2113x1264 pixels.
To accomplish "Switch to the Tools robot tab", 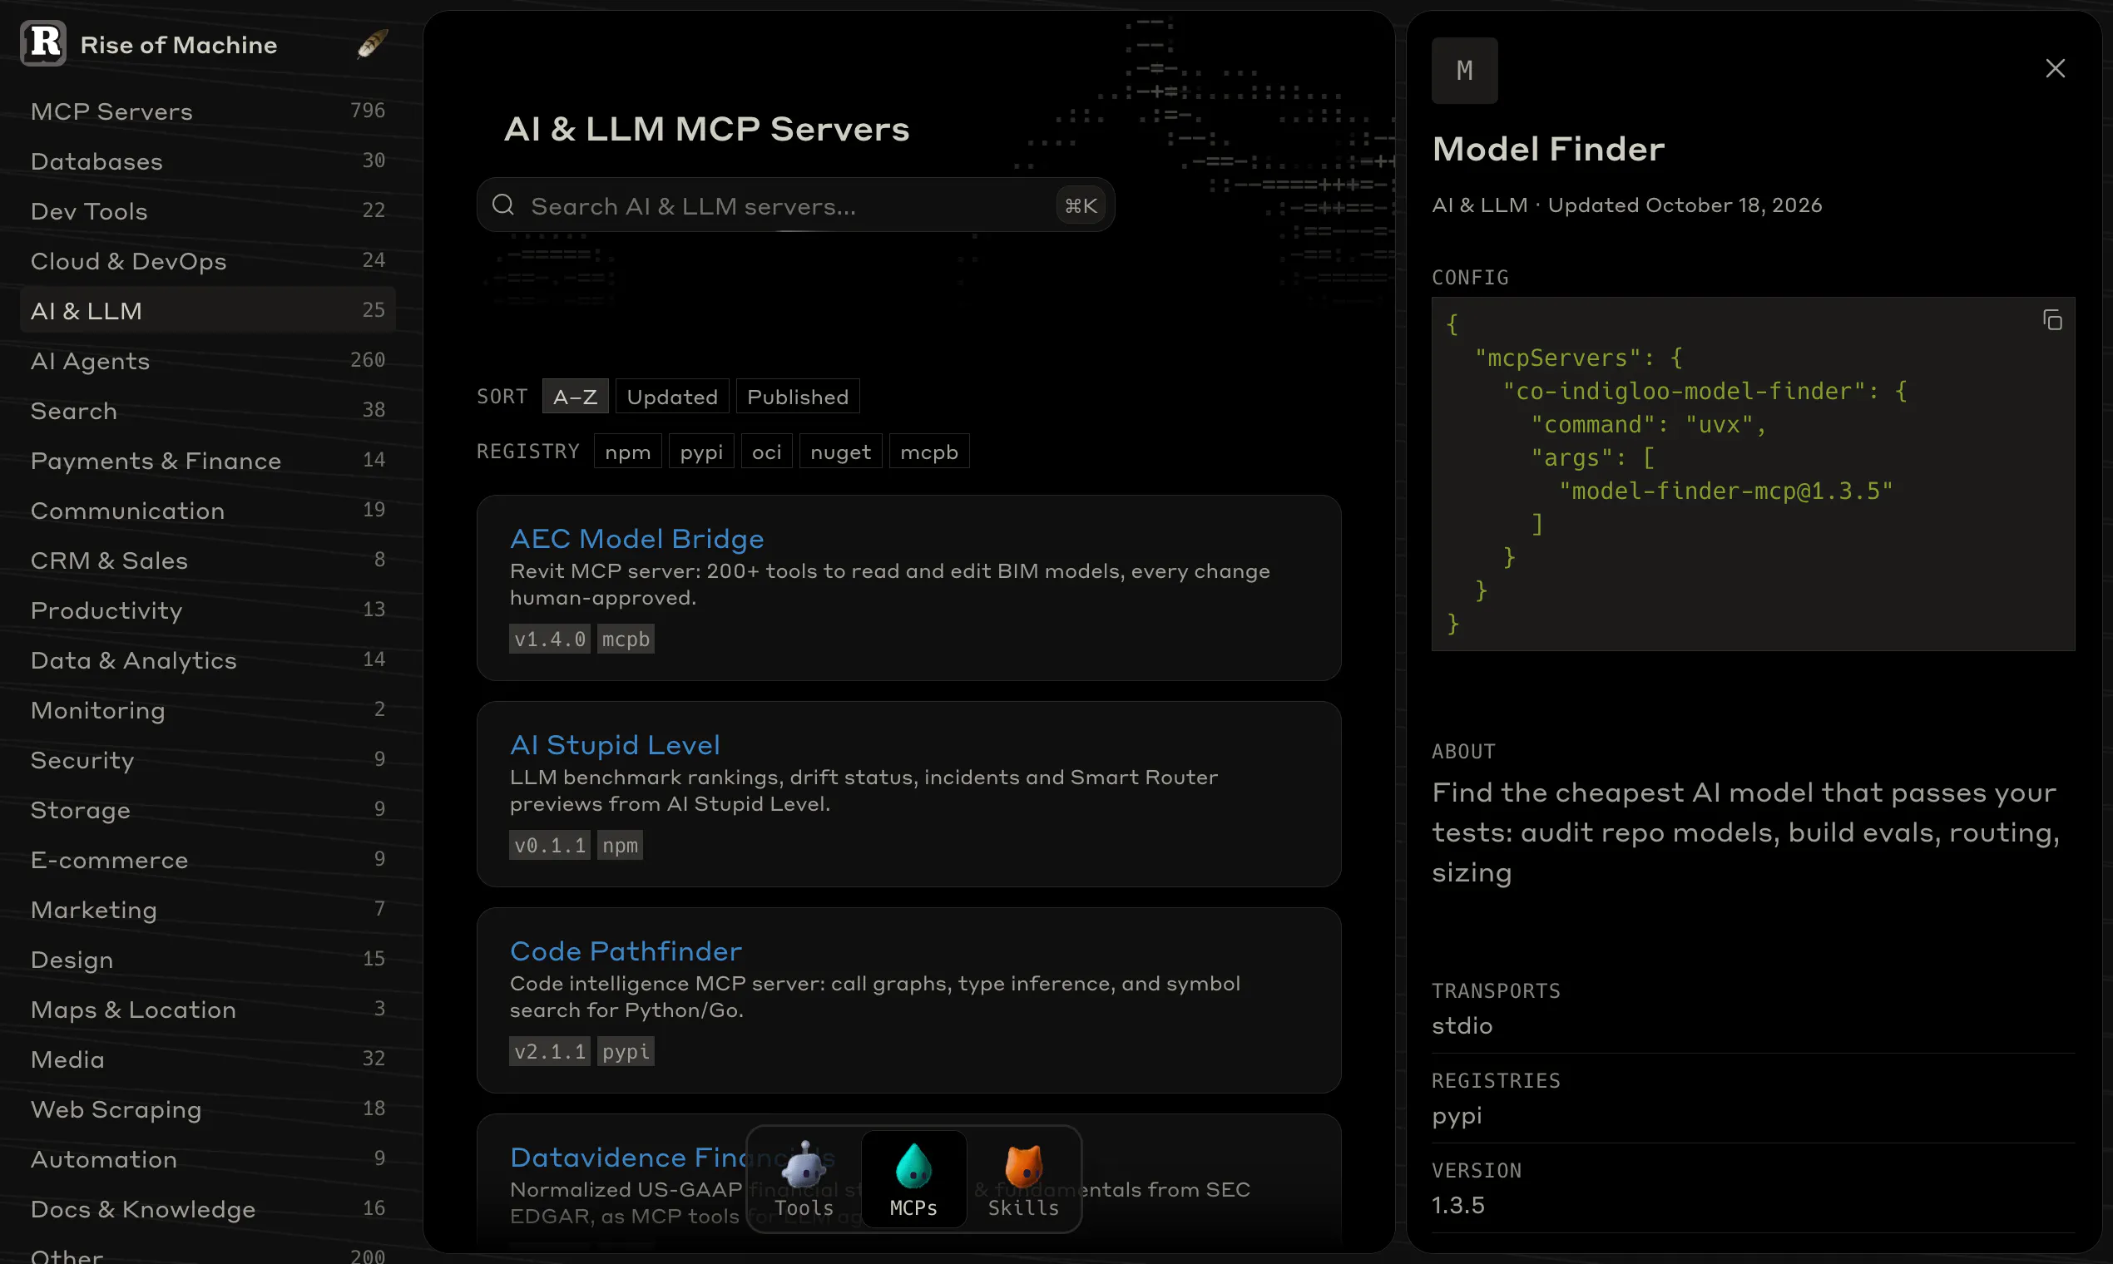I will click(804, 1179).
